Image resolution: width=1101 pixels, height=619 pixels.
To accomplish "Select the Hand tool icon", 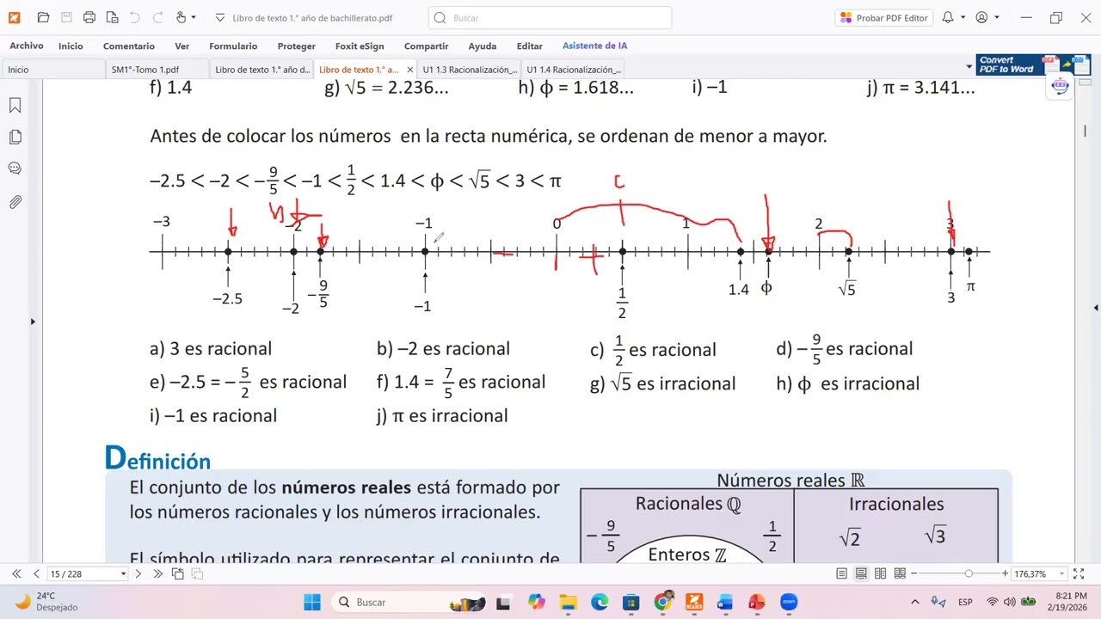I will click(181, 17).
